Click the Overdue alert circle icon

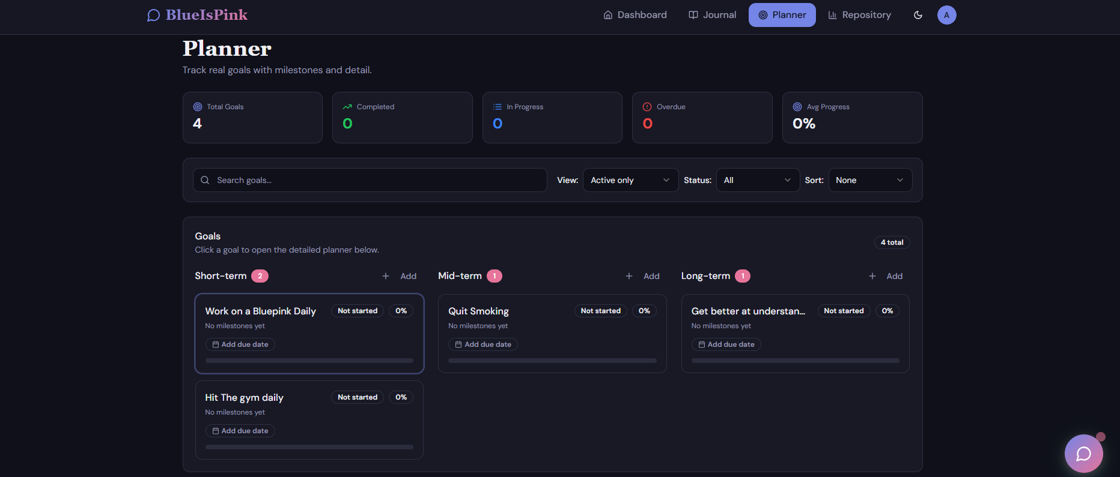point(647,107)
